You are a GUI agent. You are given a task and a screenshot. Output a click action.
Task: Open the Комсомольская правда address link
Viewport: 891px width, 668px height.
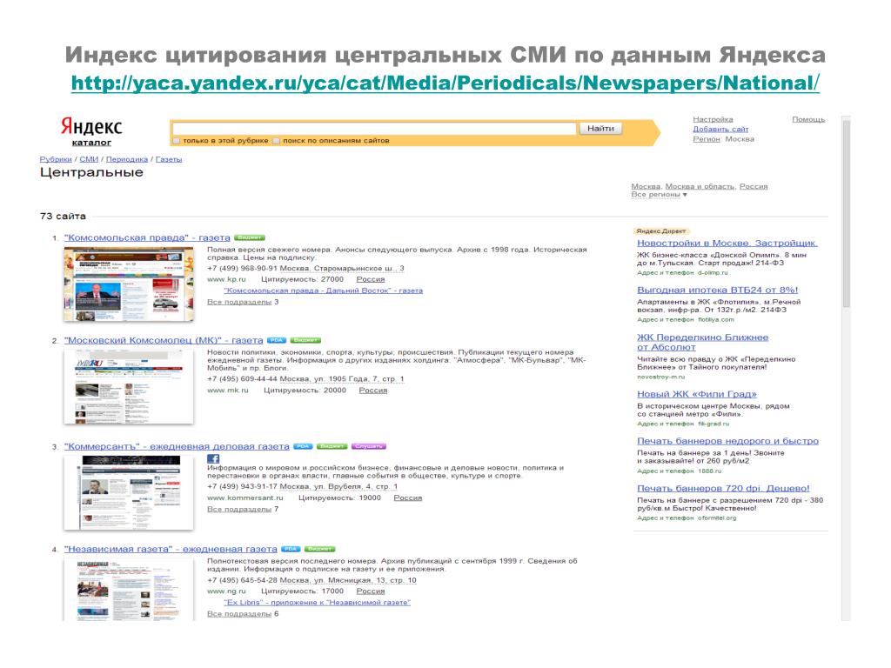click(342, 268)
